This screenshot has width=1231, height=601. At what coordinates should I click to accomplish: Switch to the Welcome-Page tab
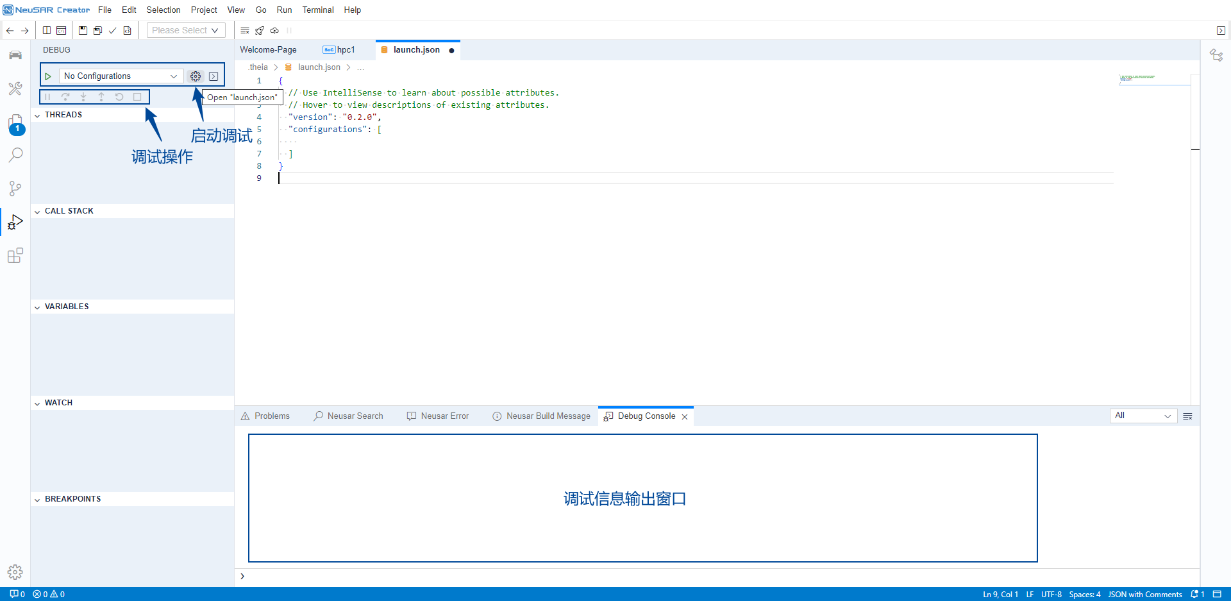pos(268,50)
